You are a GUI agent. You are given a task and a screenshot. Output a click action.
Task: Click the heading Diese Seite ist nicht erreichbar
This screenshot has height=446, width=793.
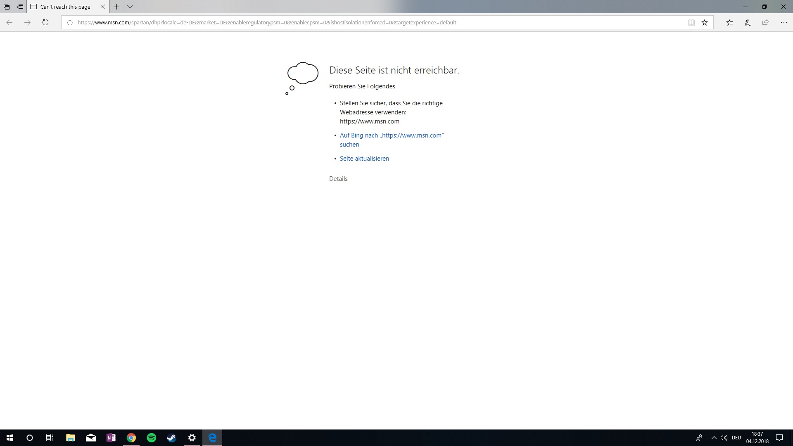pos(394,70)
